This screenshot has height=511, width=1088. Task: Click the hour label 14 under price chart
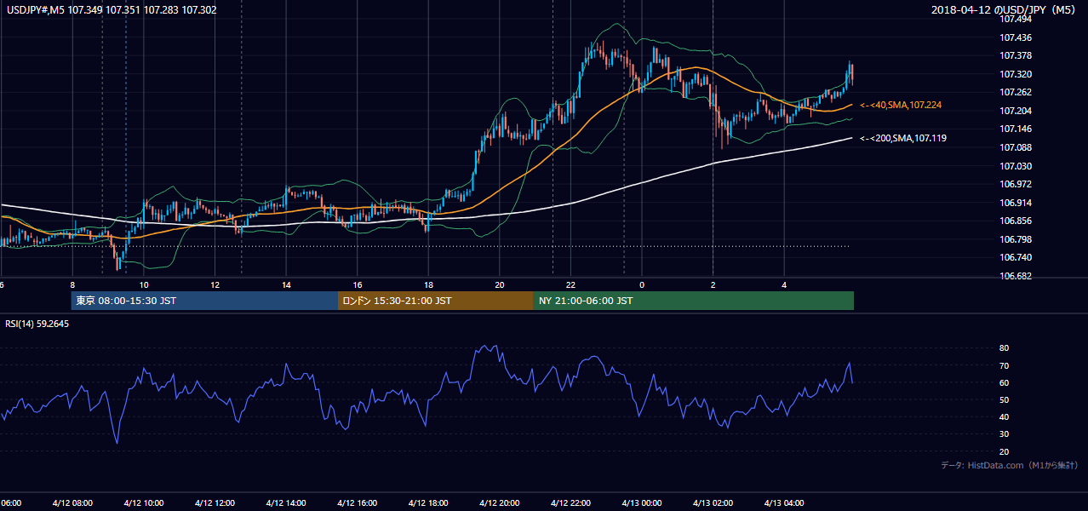pos(286,285)
